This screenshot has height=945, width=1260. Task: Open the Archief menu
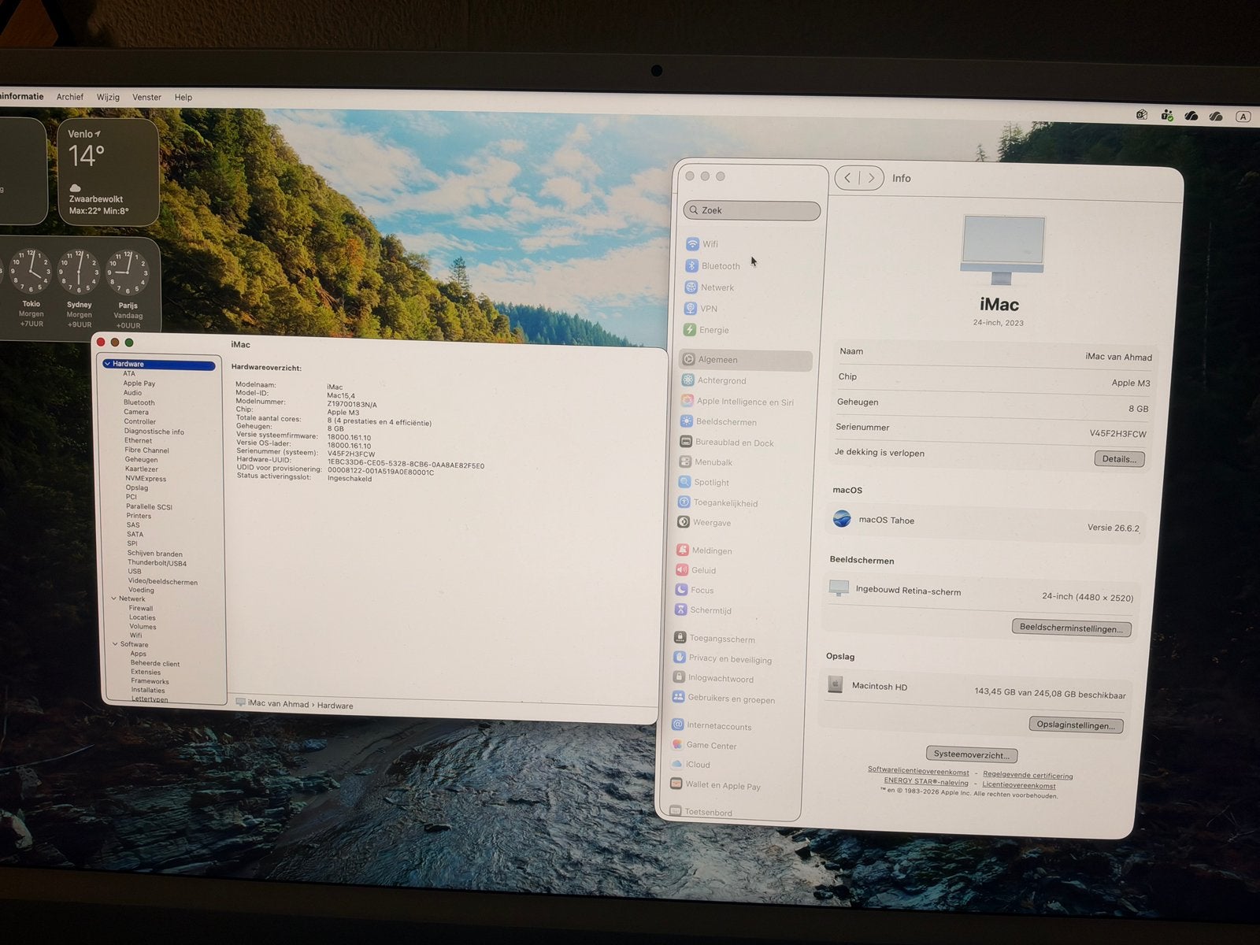tap(69, 97)
